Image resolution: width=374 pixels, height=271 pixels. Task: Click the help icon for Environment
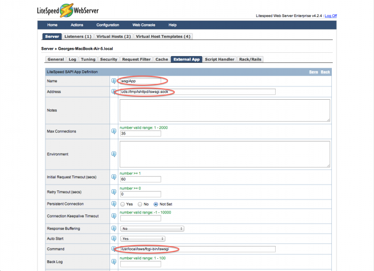tap(113, 154)
